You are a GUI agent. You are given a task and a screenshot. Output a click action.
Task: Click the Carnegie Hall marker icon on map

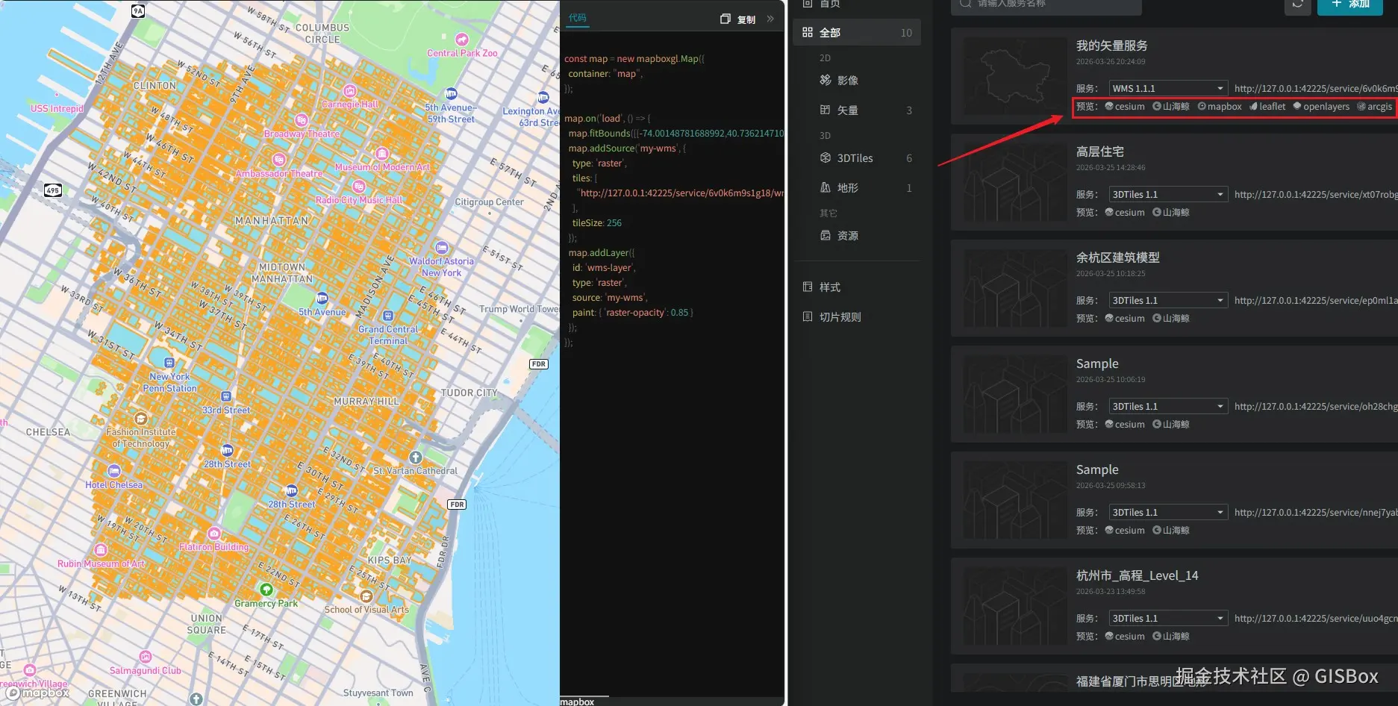[x=351, y=92]
